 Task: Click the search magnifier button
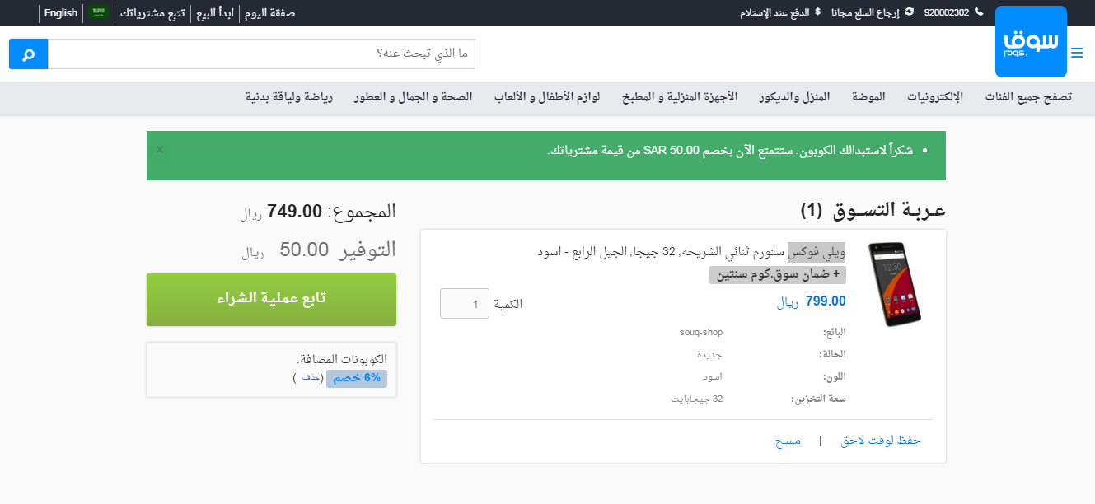pos(28,54)
